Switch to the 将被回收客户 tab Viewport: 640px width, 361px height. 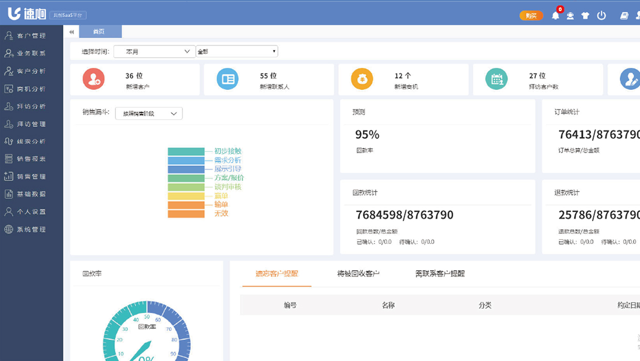click(x=358, y=274)
